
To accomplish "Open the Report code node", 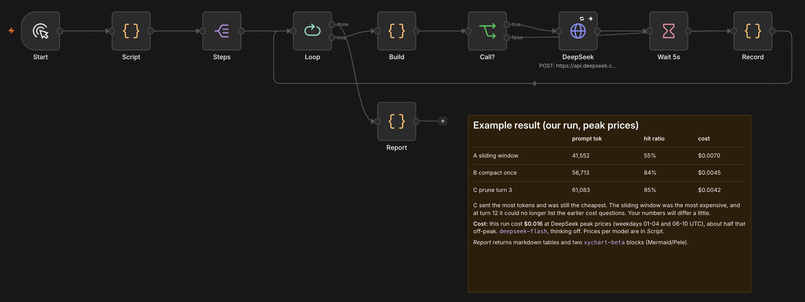I will [x=397, y=121].
